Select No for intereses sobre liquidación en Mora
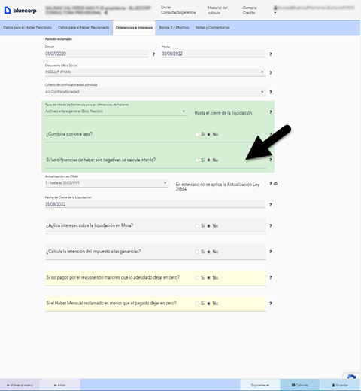Image resolution: width=361 pixels, height=391 pixels. click(208, 226)
